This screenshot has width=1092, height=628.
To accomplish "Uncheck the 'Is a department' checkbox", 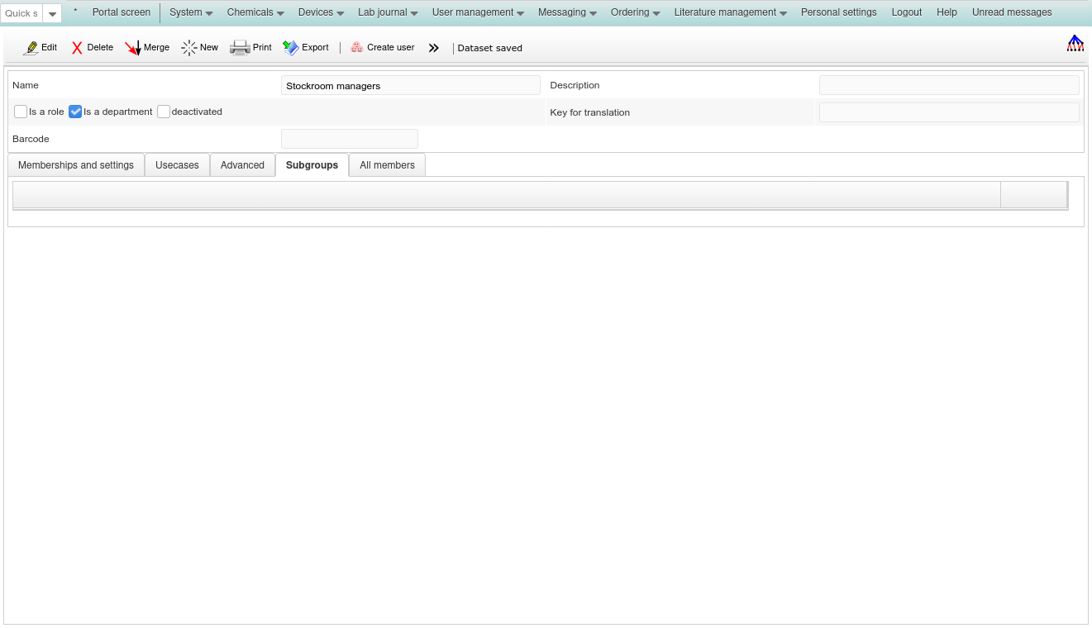I will click(x=75, y=112).
